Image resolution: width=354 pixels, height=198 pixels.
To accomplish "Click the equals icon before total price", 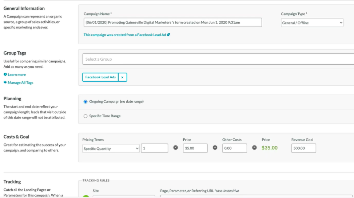I will pos(254,148).
